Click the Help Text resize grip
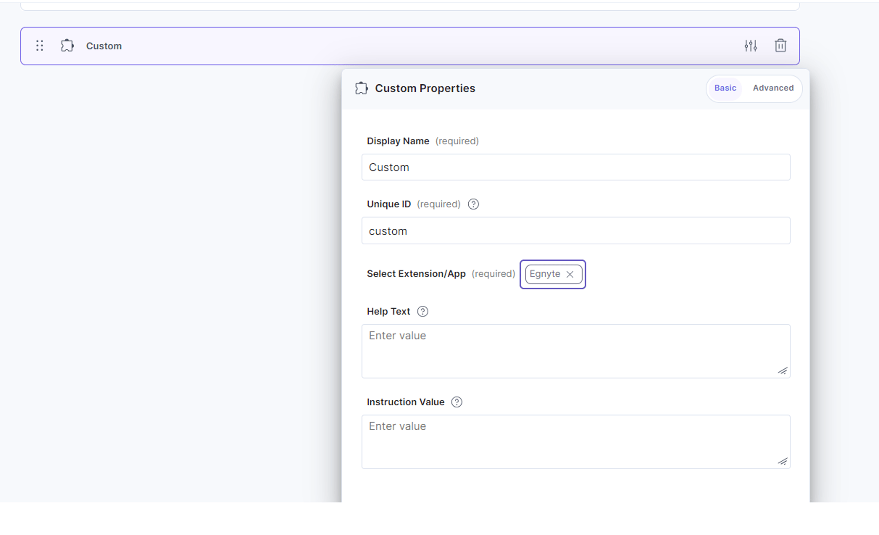Viewport: 879px width, 535px height. tap(782, 371)
